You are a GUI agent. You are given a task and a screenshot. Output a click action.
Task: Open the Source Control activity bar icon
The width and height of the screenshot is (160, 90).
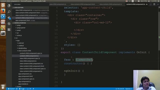point(9,18)
